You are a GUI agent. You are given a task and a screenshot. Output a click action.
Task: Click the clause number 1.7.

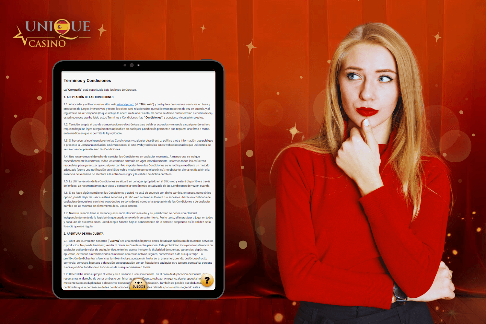coord(66,213)
